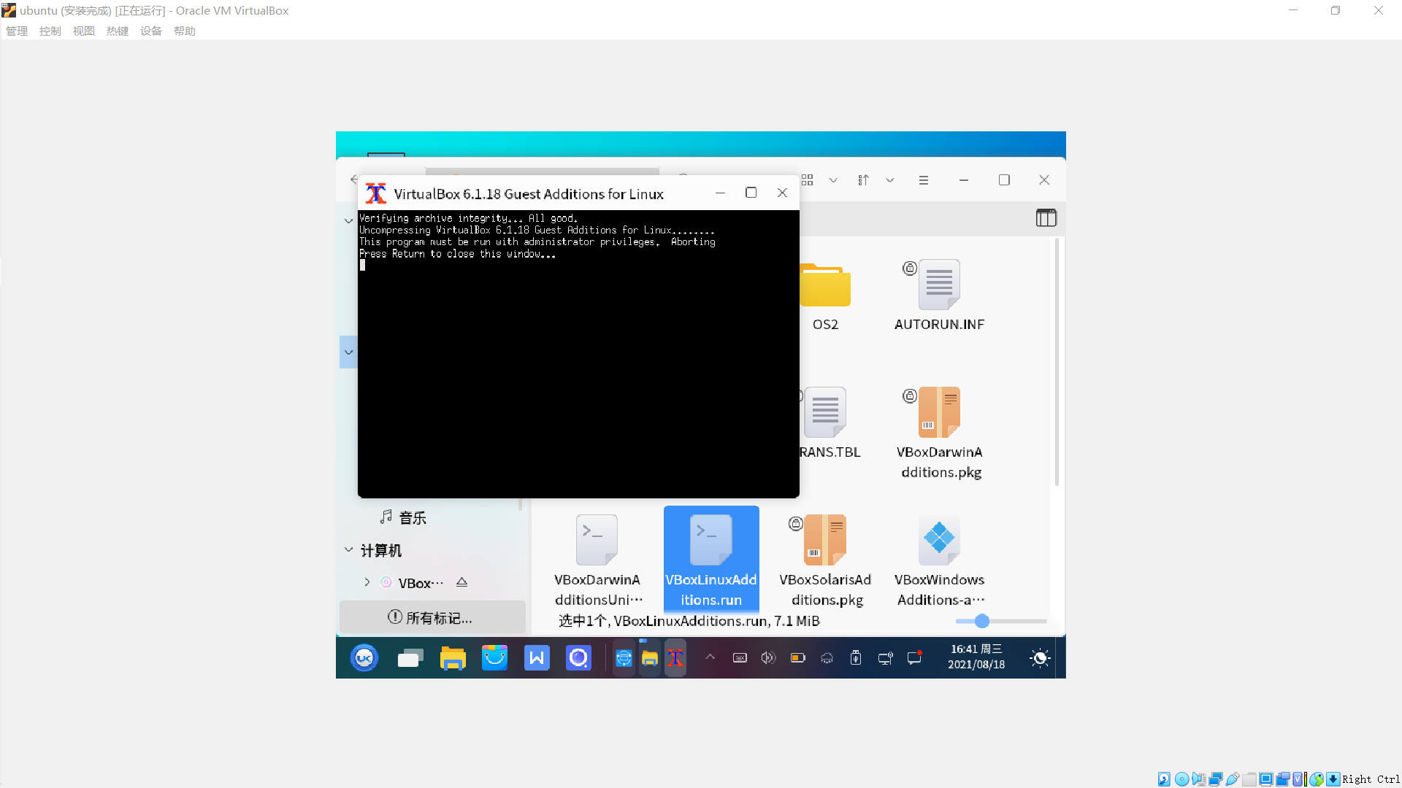The height and width of the screenshot is (788, 1402).
Task: Open the 视图 menu in VirtualBox
Action: point(84,31)
